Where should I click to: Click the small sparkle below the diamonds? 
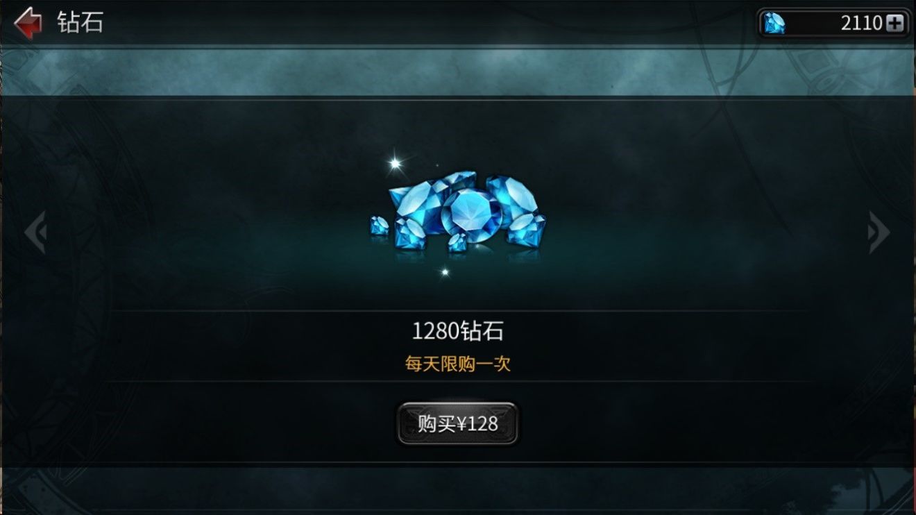point(445,272)
